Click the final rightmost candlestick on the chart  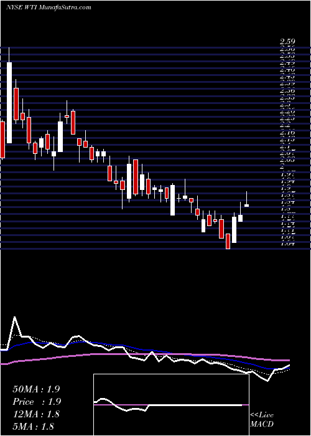coord(246,199)
